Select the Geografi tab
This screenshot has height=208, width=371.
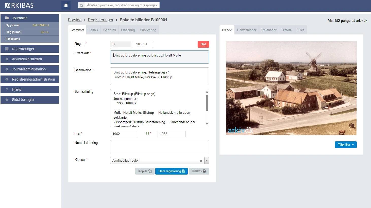(109, 30)
